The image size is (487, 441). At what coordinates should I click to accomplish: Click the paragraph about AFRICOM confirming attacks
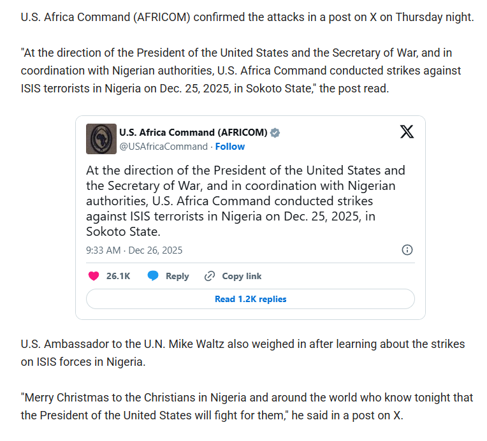(x=247, y=17)
